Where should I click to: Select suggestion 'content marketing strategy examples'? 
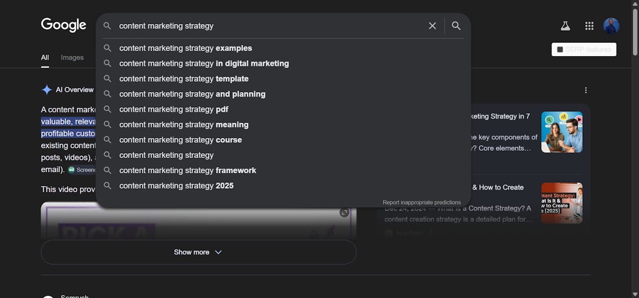click(x=283, y=48)
